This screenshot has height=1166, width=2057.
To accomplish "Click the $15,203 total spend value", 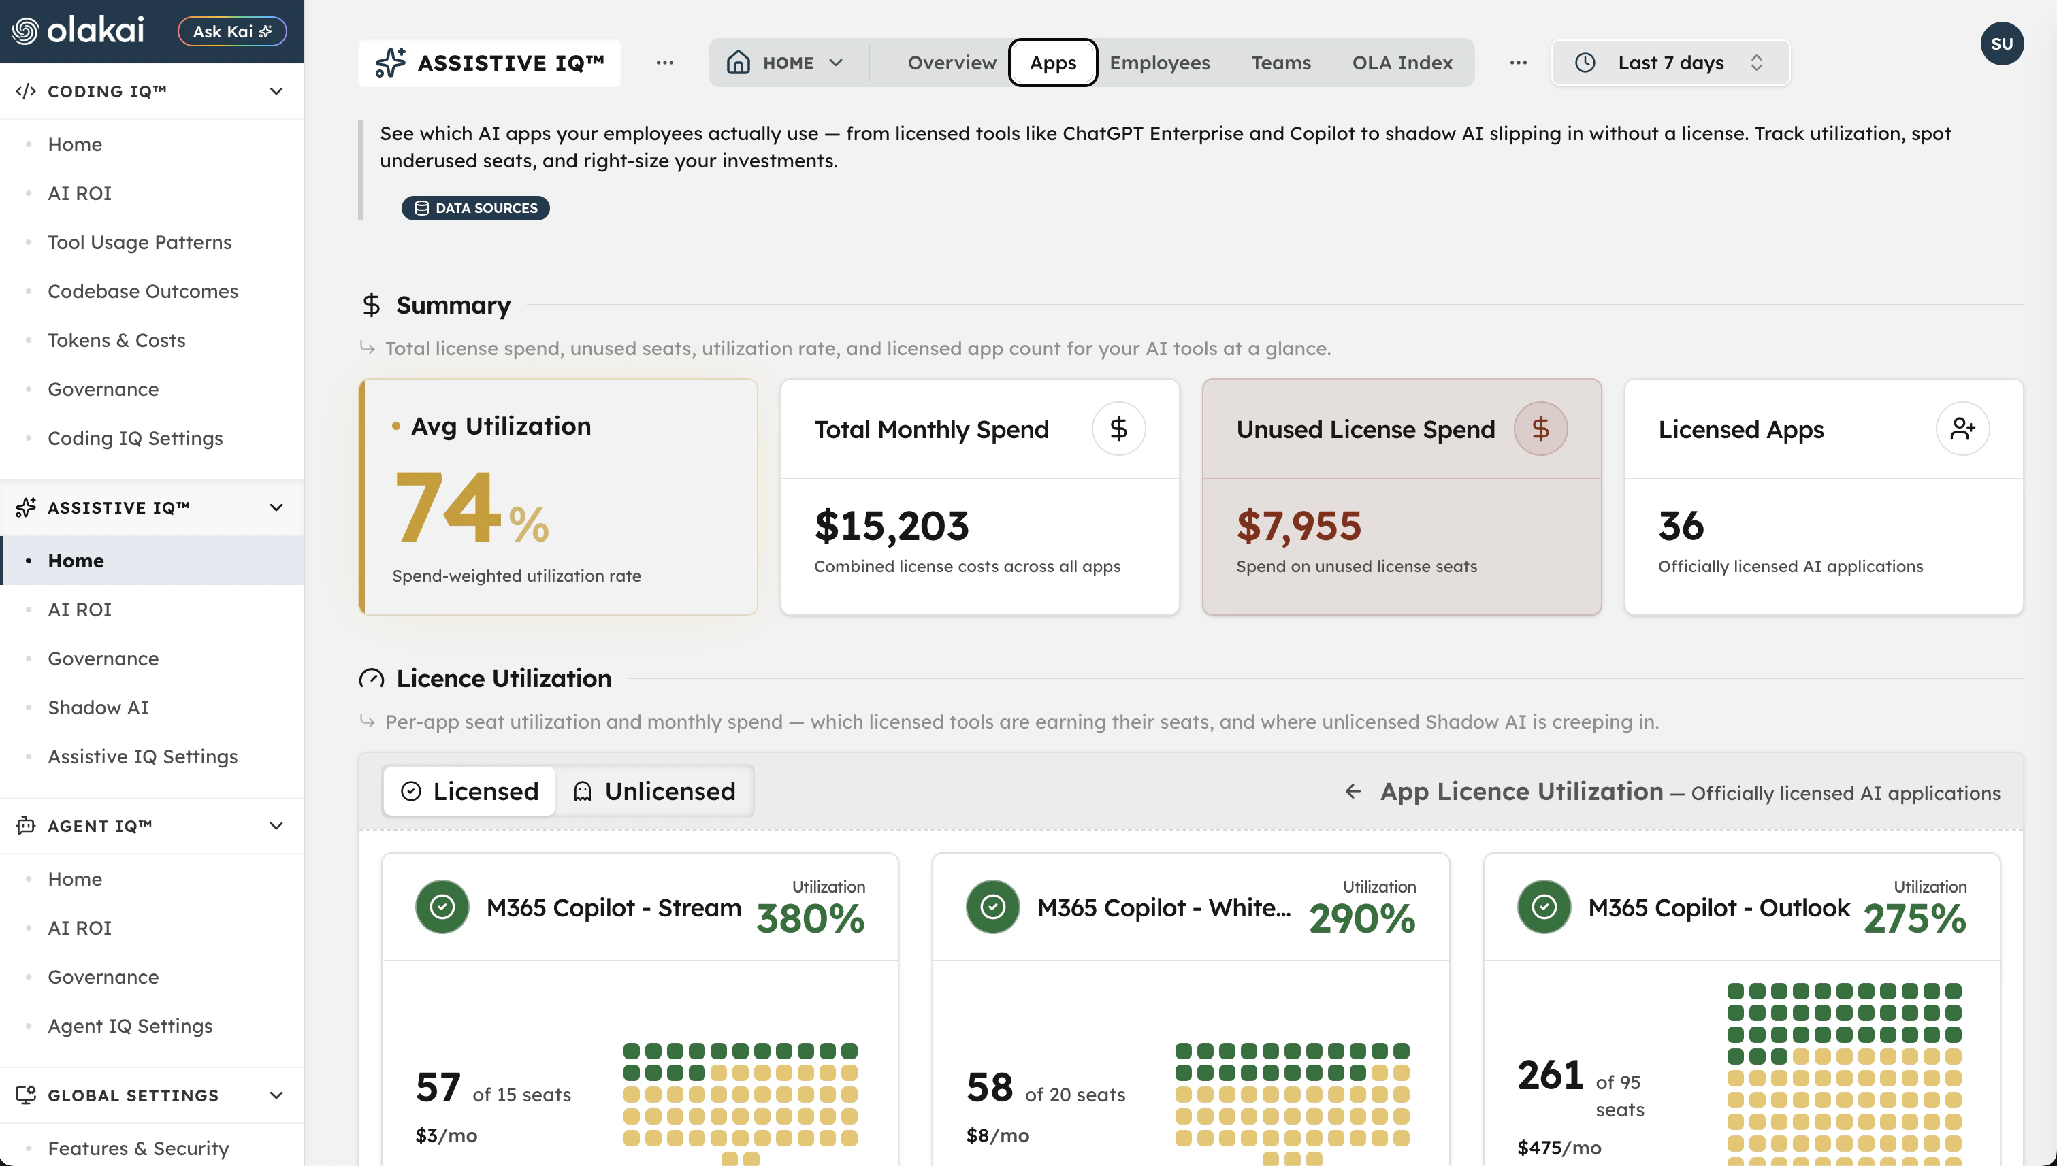I will (891, 525).
